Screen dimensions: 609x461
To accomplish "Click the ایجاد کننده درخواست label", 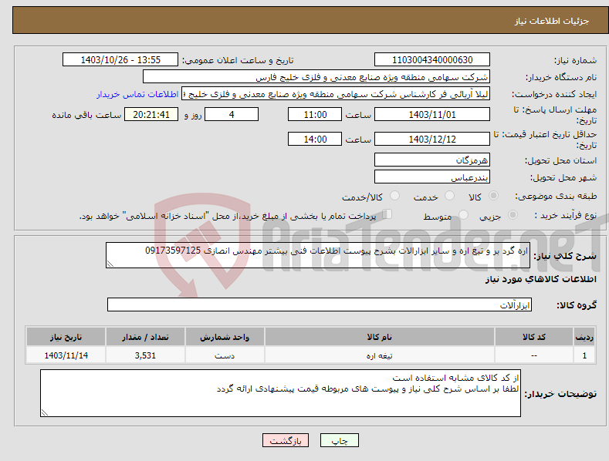I will (554, 95).
